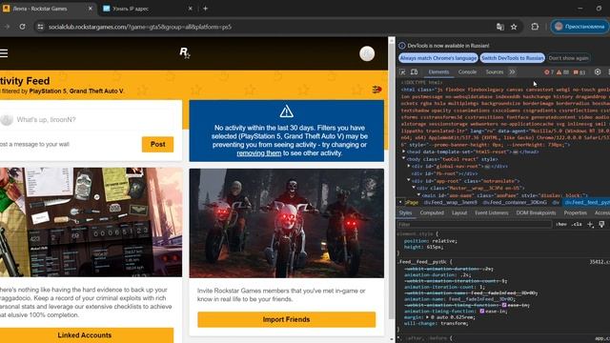
Task: Close the Узнать IP адрес tab
Action: [191, 9]
